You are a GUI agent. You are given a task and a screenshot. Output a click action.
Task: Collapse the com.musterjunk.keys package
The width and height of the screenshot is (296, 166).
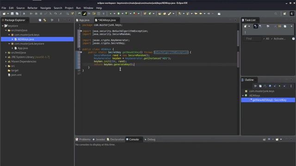(x=9, y=35)
